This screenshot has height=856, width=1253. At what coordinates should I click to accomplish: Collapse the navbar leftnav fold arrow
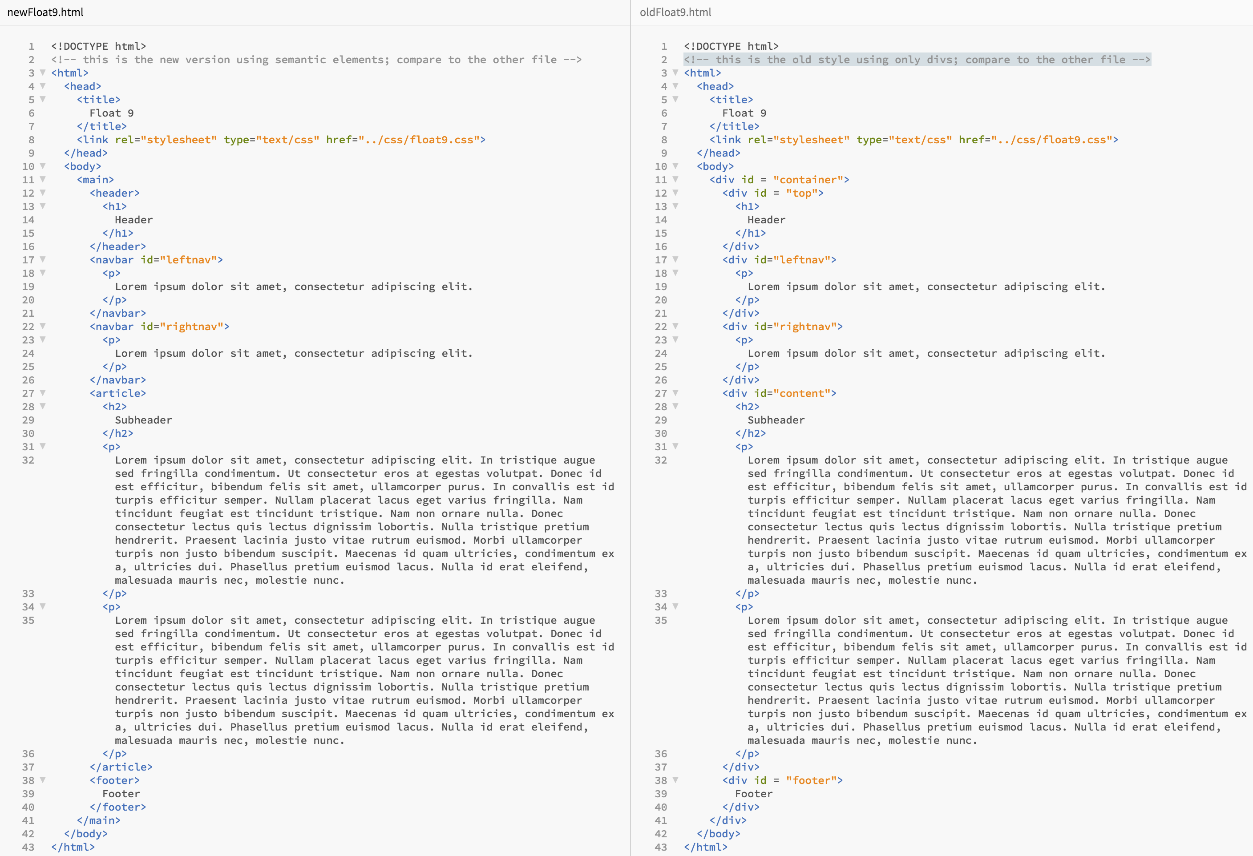[43, 259]
